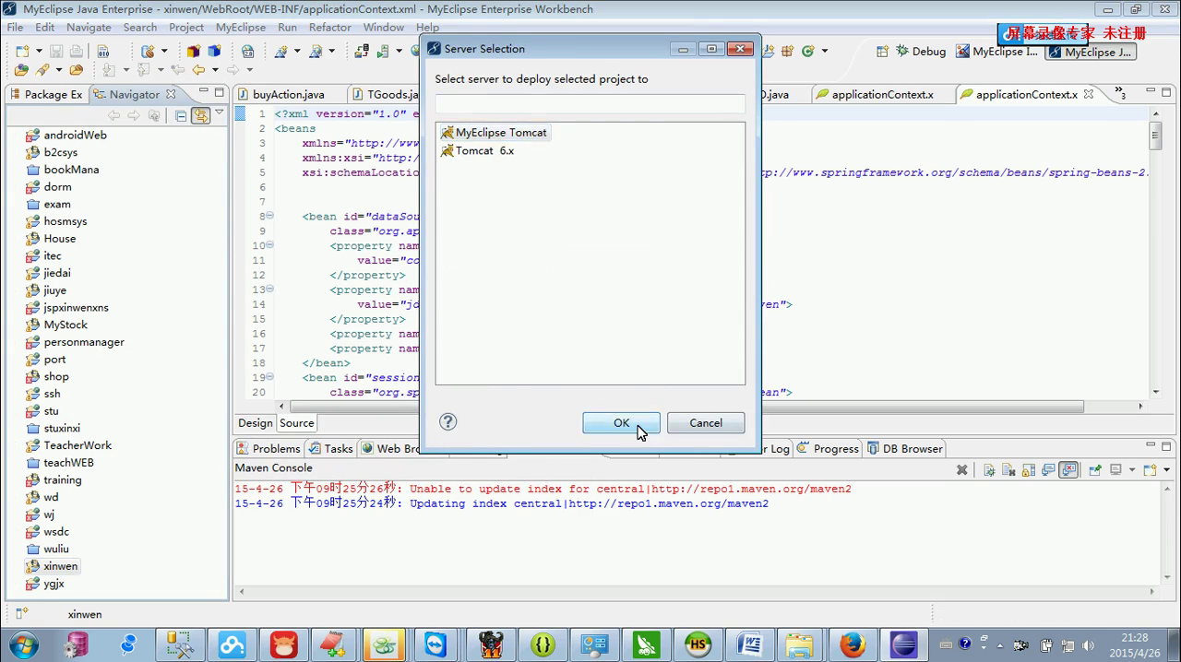Click the Eclipse taskbar icon

click(x=903, y=644)
